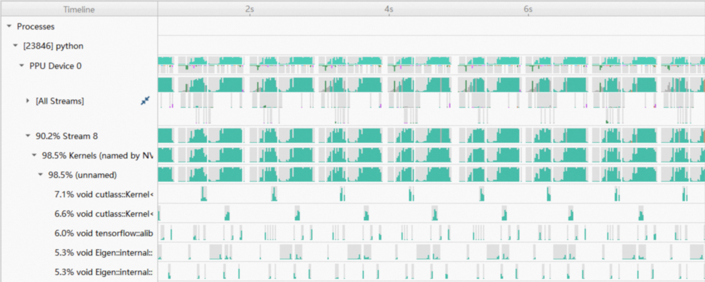Select the 98.5% Kernels row label
Viewport: 705px width, 282px height.
coord(98,155)
